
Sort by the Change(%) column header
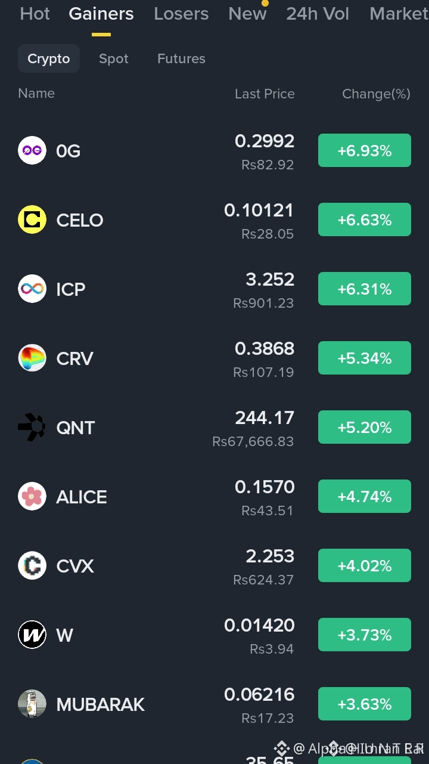pos(376,94)
